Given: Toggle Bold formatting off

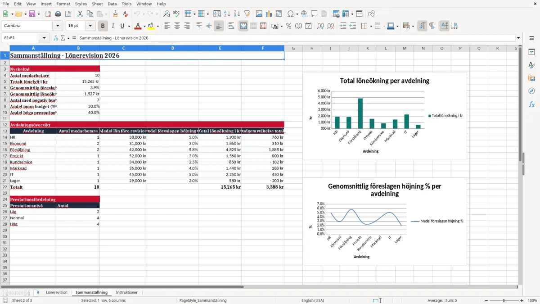Looking at the screenshot, I should click(x=103, y=26).
